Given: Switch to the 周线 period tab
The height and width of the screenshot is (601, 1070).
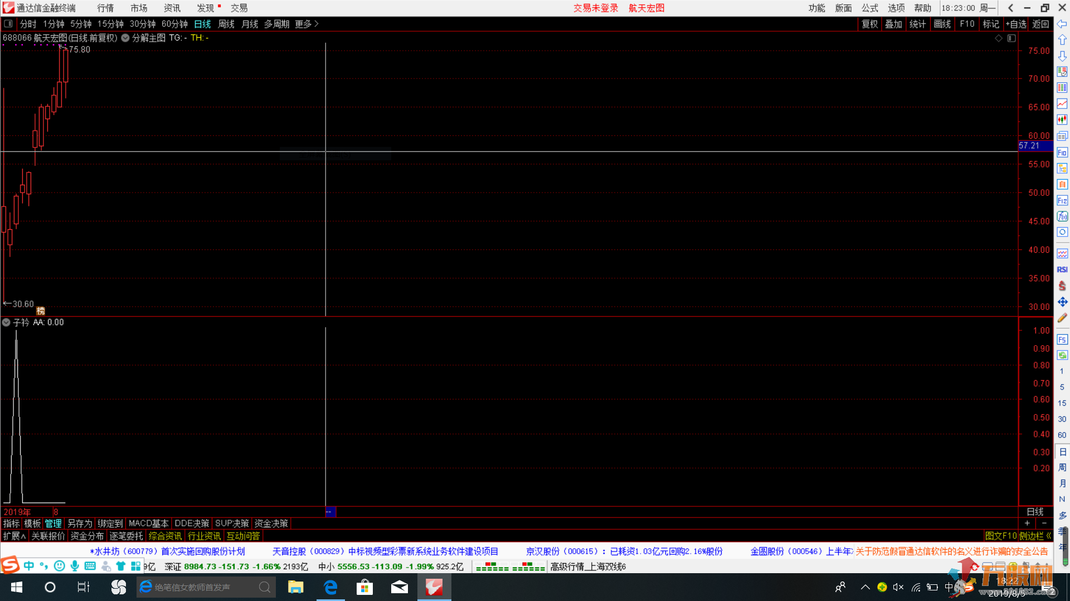Looking at the screenshot, I should tap(226, 24).
